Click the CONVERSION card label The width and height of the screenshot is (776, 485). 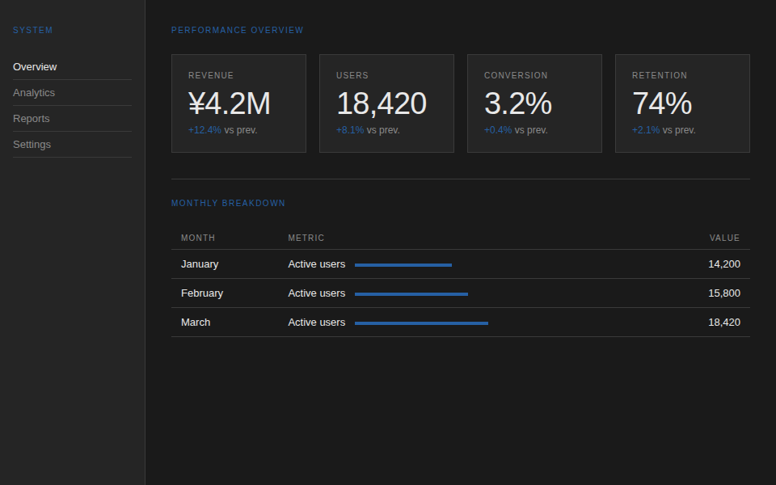point(516,75)
